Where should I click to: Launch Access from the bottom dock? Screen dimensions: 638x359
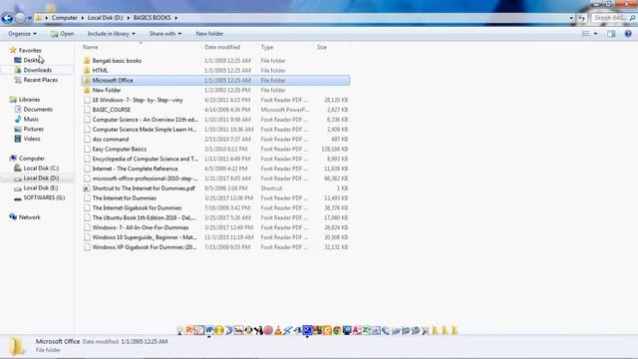click(x=356, y=330)
